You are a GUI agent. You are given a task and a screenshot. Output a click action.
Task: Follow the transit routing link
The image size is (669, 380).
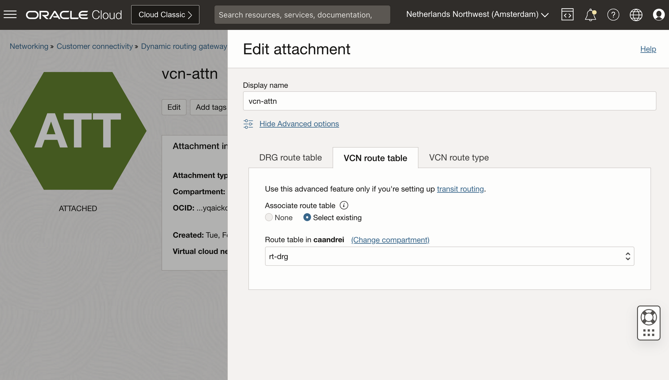pyautogui.click(x=460, y=189)
